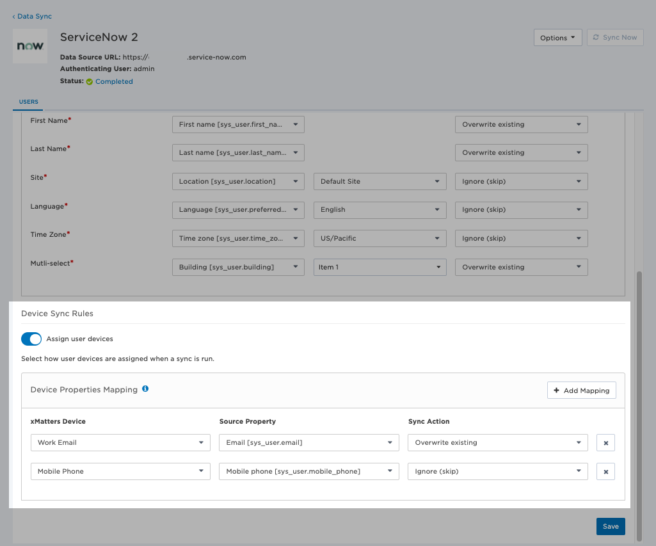656x546 pixels.
Task: Open the Building source property dropdown
Action: point(238,268)
